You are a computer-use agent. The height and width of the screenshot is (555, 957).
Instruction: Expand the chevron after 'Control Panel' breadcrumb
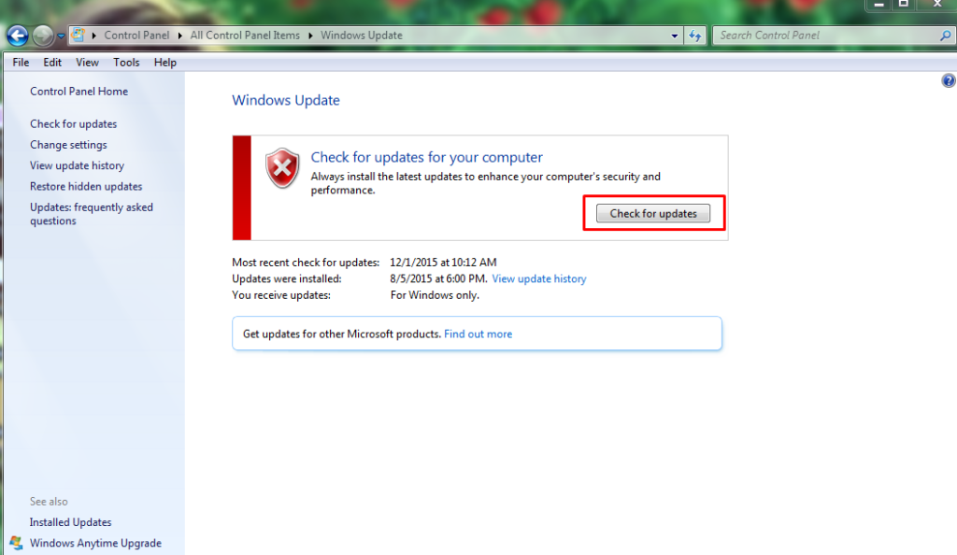point(180,36)
